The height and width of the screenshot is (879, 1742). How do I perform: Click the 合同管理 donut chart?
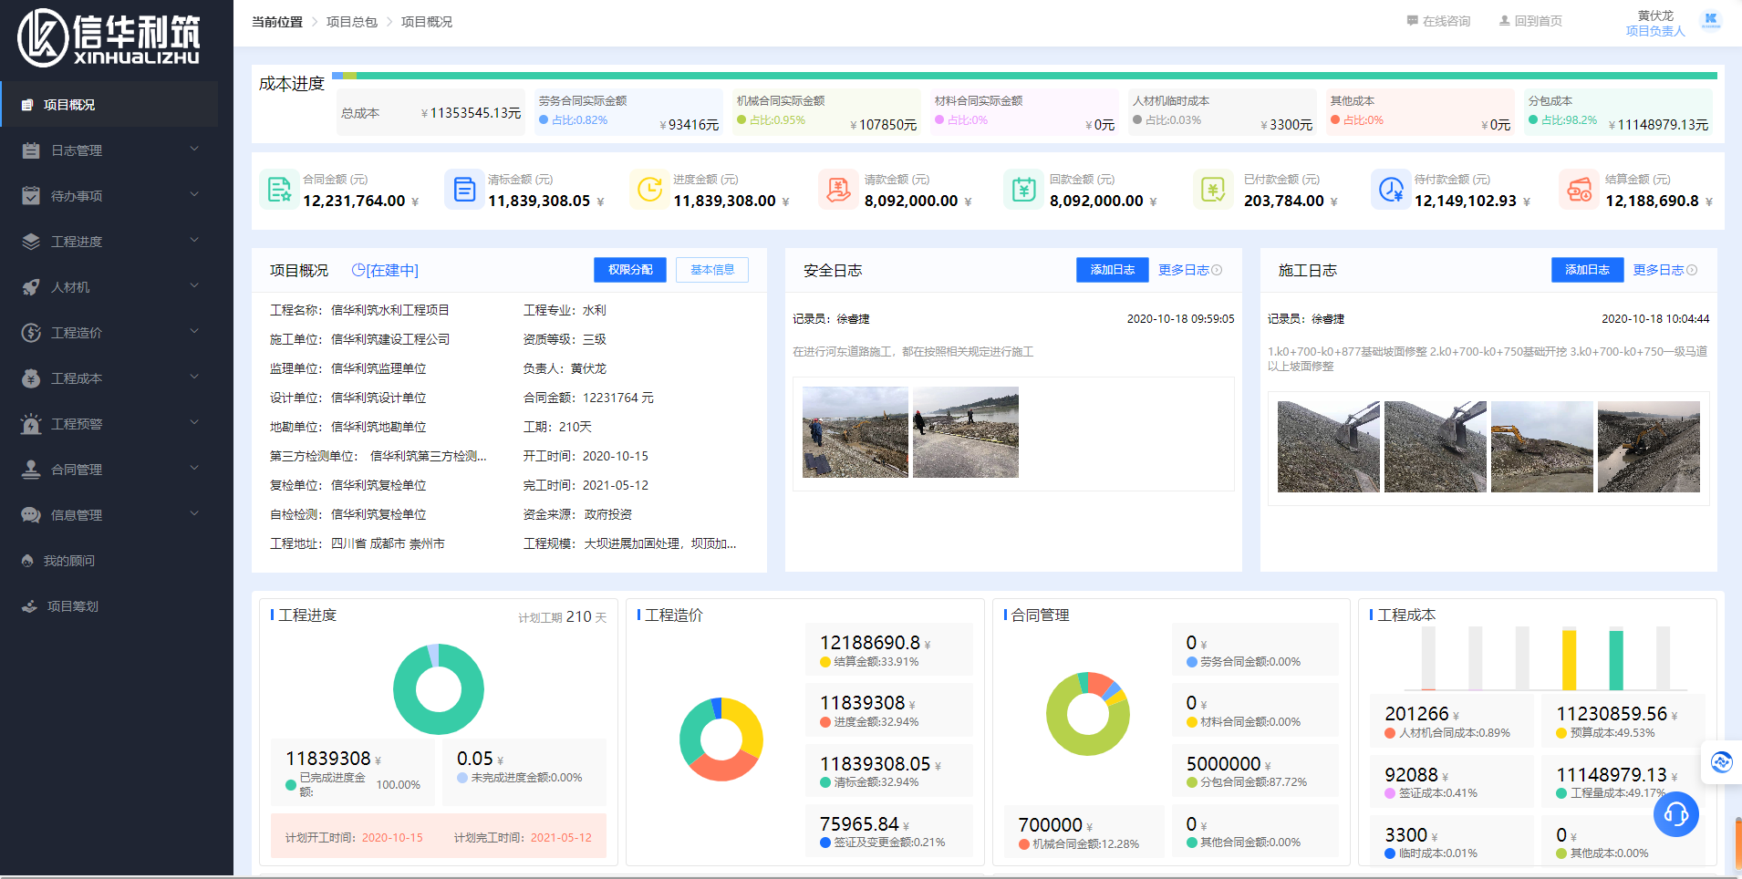pos(1088,714)
